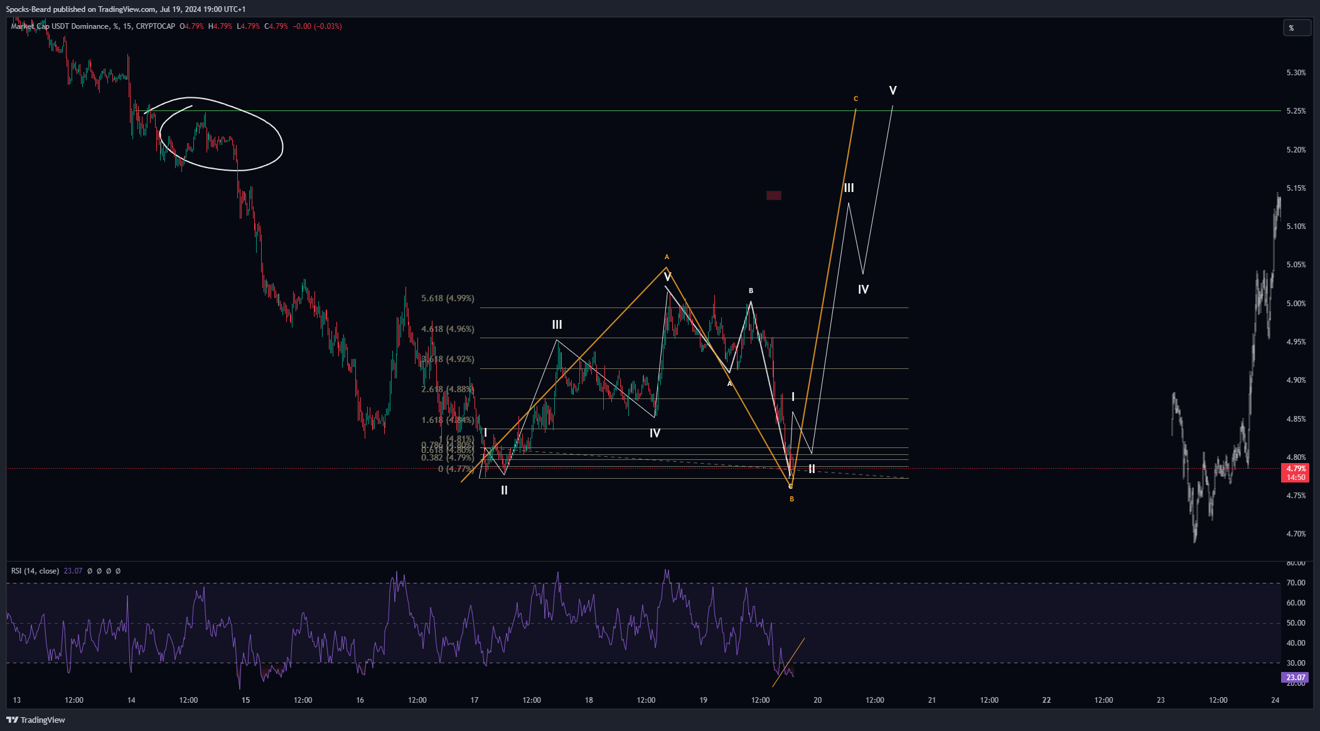
Task: Select the Fibonacci label '0.382 (4.79%)'
Action: pyautogui.click(x=448, y=457)
